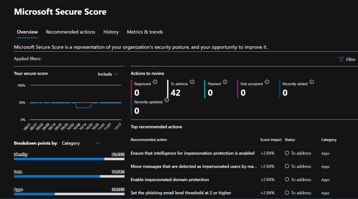The height and width of the screenshot is (199, 358).
Task: Click the Identity score progress bar
Action: click(x=69, y=159)
